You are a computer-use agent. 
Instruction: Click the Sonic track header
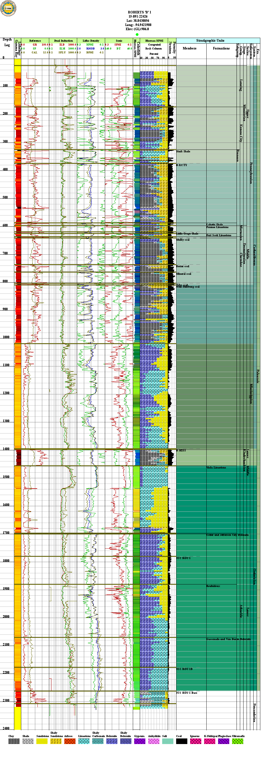pos(119,41)
